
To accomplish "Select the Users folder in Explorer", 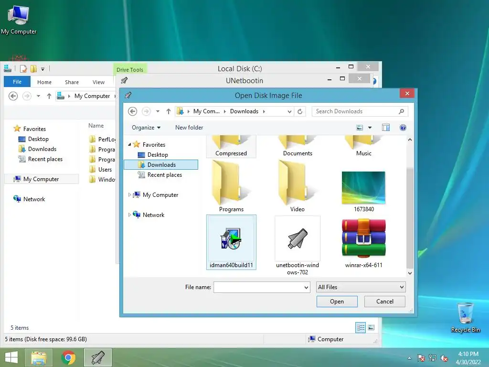I will point(101,170).
